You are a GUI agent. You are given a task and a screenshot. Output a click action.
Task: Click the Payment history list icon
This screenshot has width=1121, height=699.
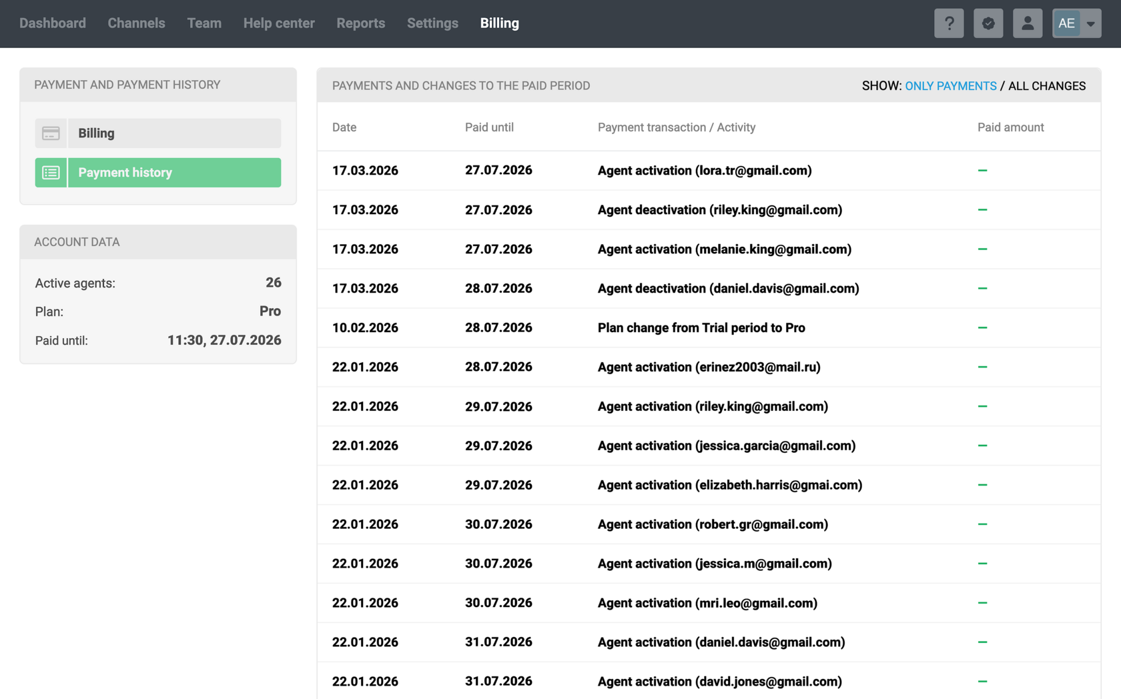click(x=51, y=173)
